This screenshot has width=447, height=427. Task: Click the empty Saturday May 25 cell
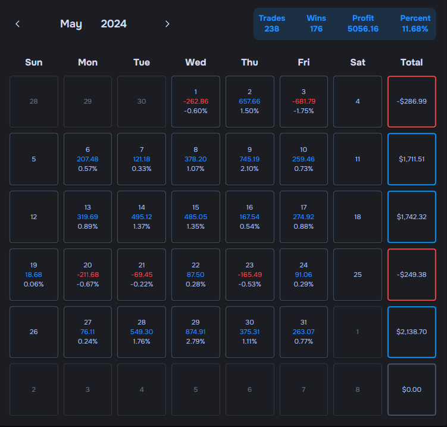tap(358, 275)
